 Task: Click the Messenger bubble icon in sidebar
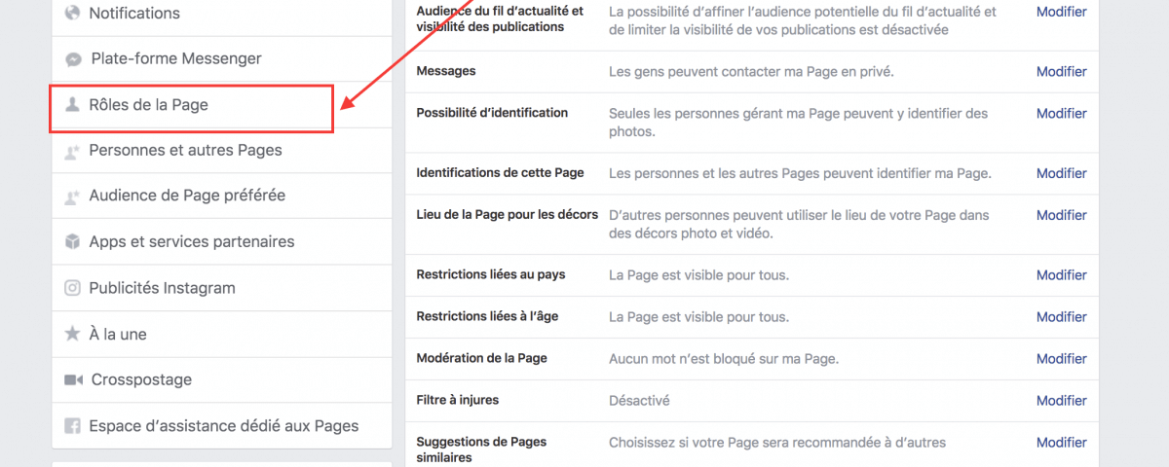click(73, 59)
